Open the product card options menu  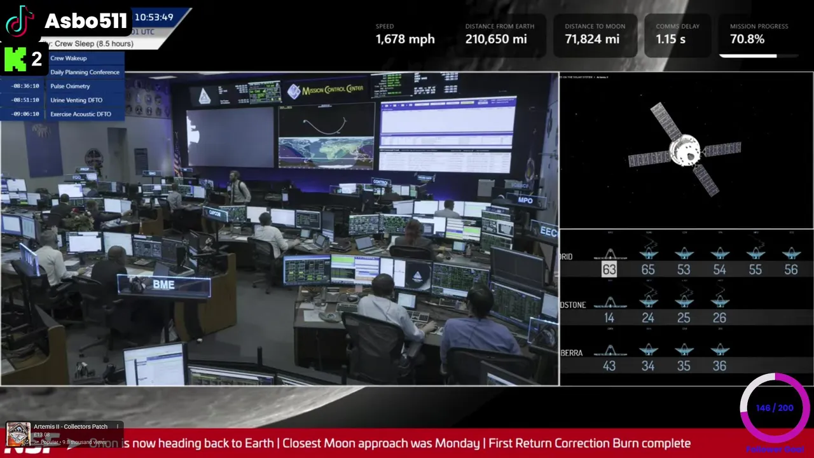pyautogui.click(x=118, y=426)
